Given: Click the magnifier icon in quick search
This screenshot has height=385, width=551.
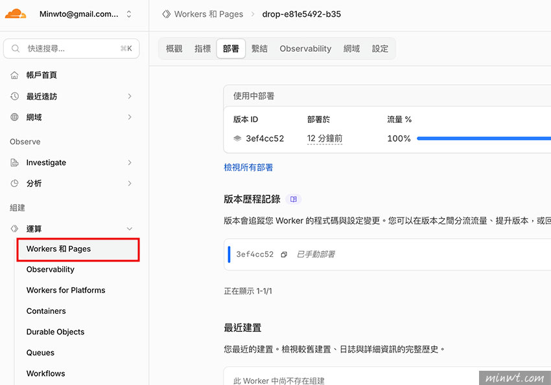Looking at the screenshot, I should [15, 49].
